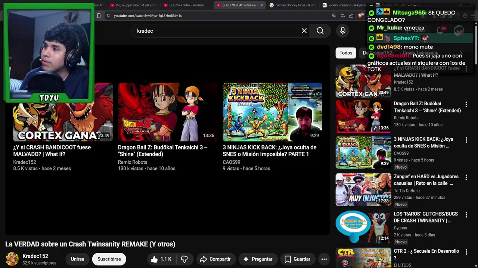Open end-screen title Dragon Ball Z Budōkai Tenkaichi 3
Screen dimensions: 478x268
(162, 151)
